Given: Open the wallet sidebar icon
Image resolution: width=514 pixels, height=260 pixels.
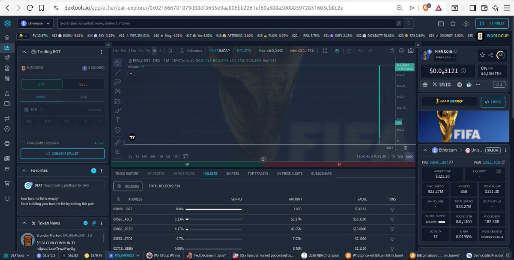Looking at the screenshot, I should point(7,103).
